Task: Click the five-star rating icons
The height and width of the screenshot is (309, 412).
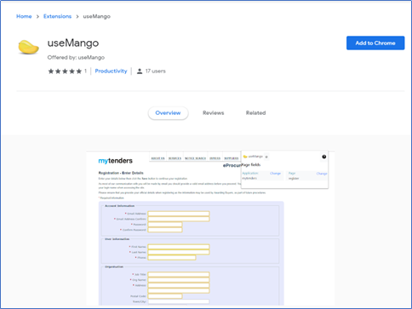Action: 65,72
